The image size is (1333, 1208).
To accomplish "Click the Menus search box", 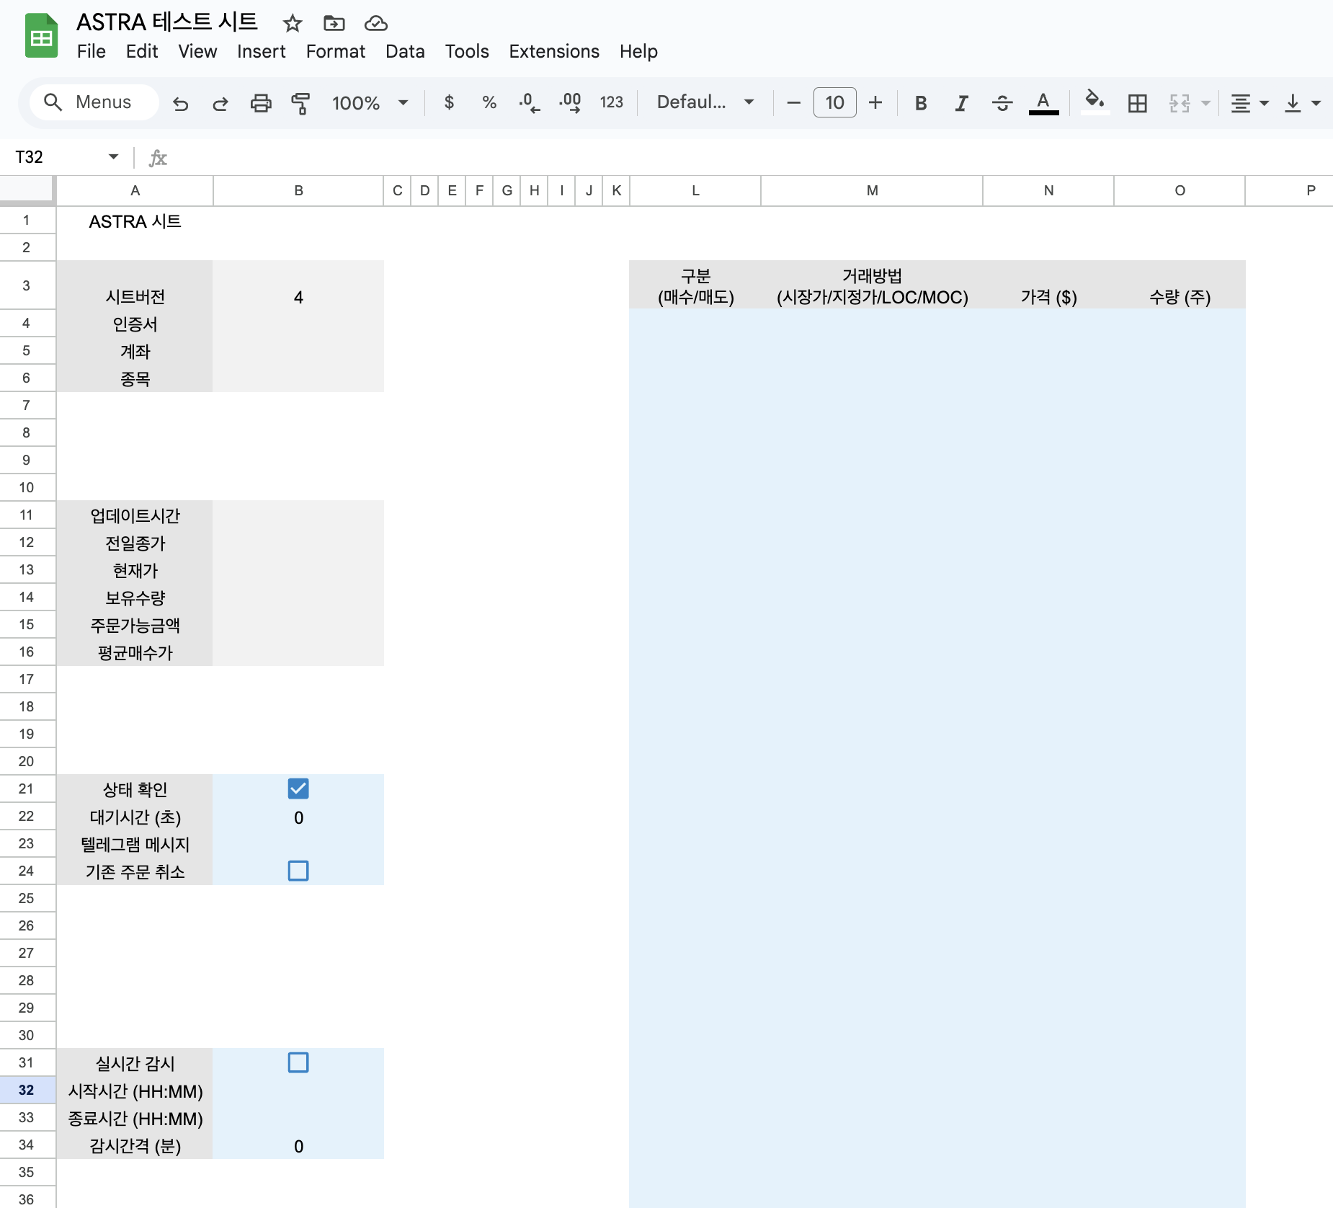I will click(x=94, y=102).
